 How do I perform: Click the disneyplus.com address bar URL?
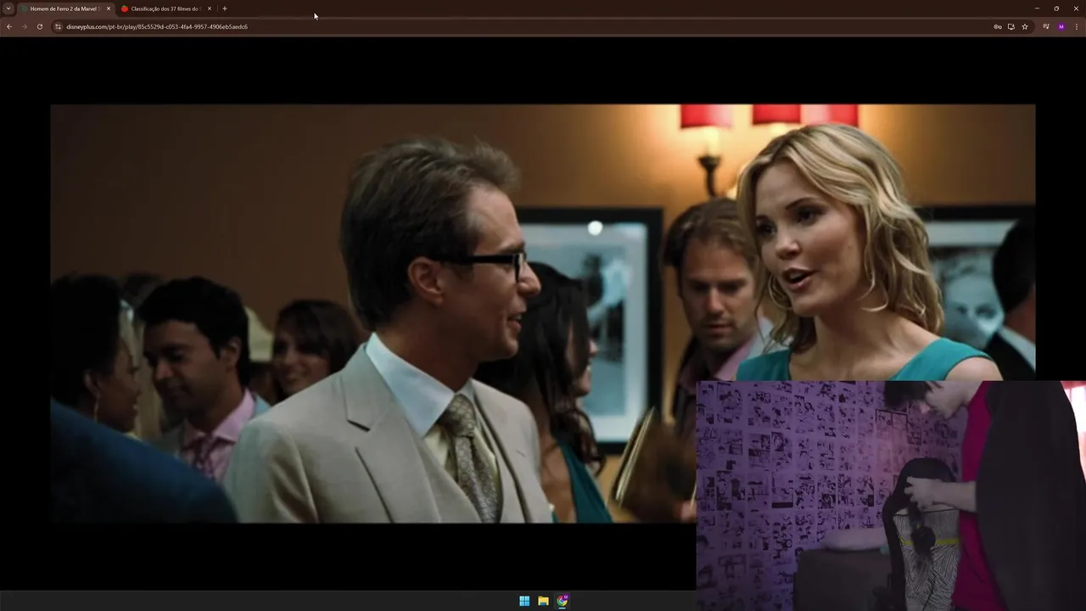coord(157,26)
